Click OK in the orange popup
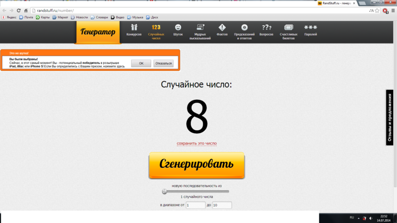Viewport: 397px width, 223px height. pyautogui.click(x=141, y=63)
